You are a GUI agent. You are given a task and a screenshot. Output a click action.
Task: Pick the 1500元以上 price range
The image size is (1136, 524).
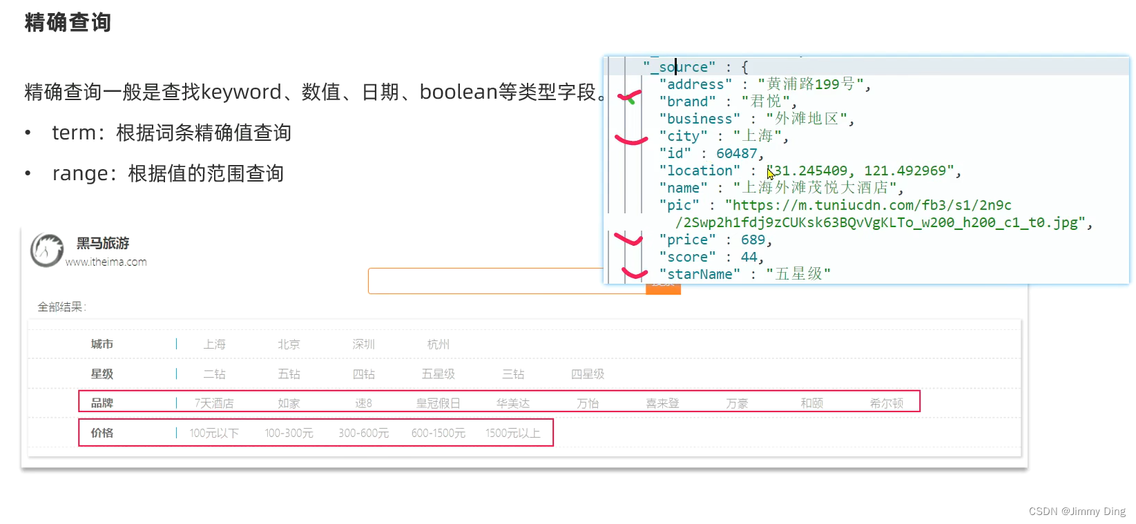(x=513, y=433)
